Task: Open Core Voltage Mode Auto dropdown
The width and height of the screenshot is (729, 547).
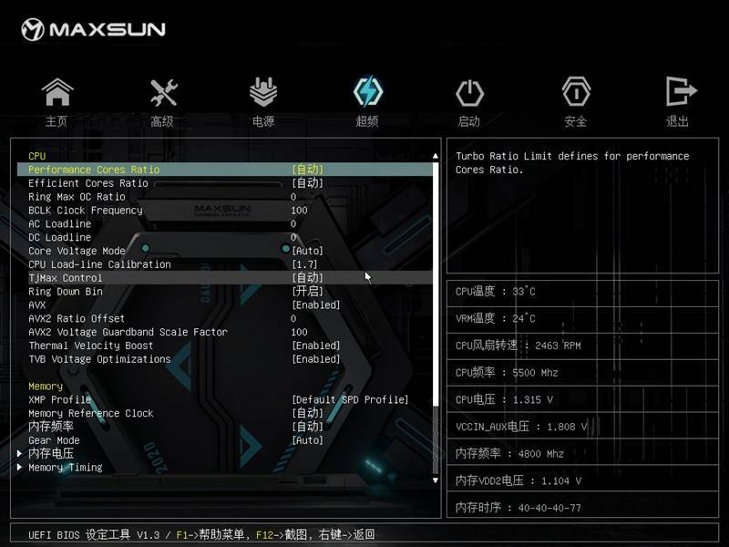Action: click(307, 252)
